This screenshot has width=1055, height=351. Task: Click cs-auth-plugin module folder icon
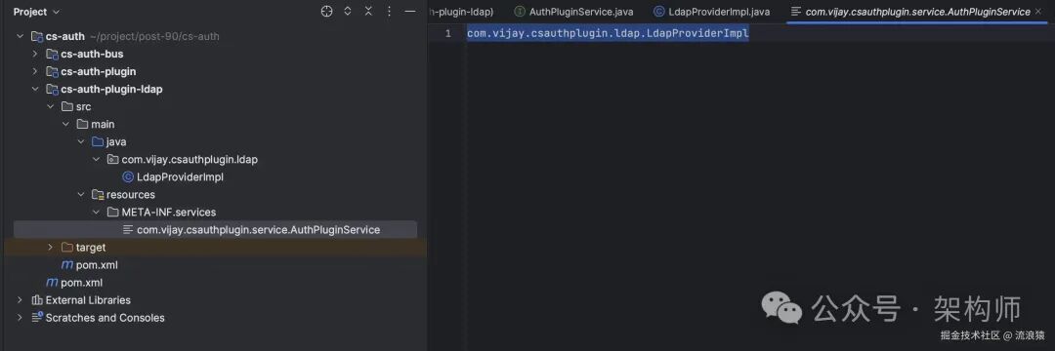(52, 71)
